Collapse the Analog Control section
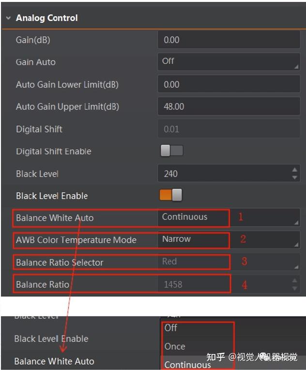This screenshot has height=370, width=306. click(8, 18)
